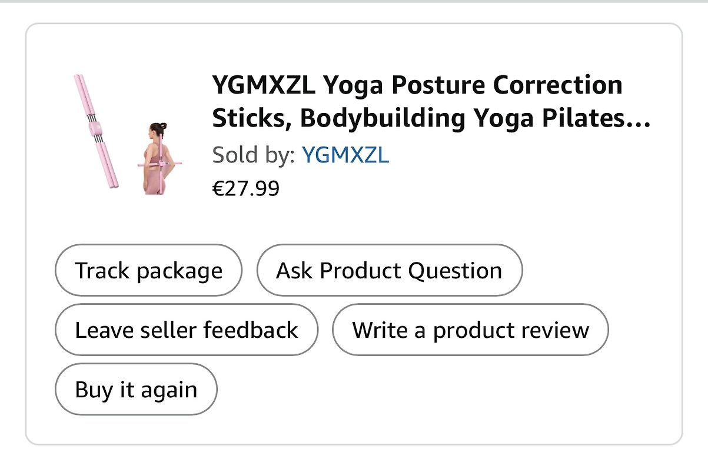Click the bold YGMXZL brand name in the title
708x452 pixels.
[264, 86]
